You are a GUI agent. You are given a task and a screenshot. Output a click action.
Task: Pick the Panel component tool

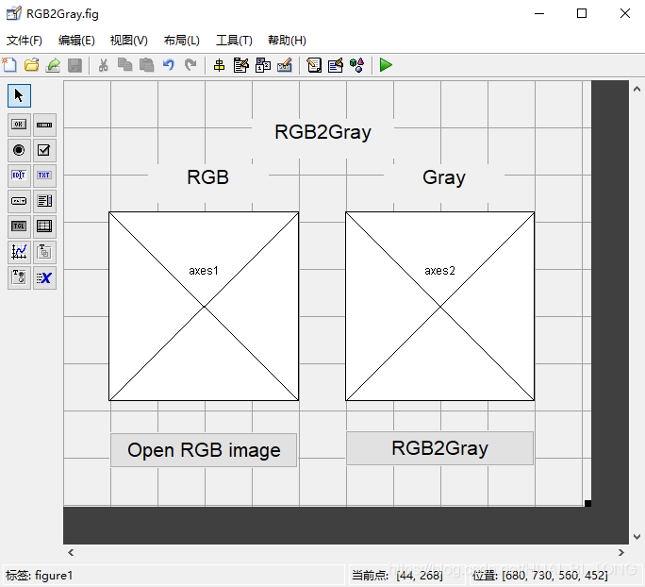click(x=44, y=252)
